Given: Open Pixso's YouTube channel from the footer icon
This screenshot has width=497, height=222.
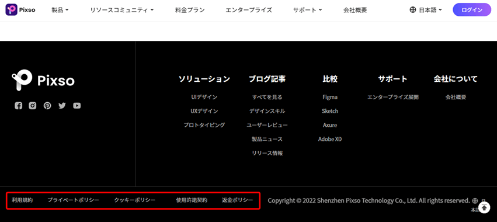Looking at the screenshot, I should coord(77,106).
